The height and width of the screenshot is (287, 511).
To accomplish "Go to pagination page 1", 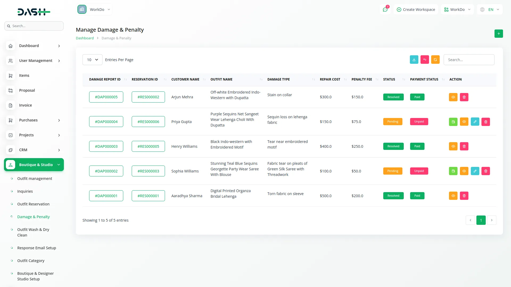I will 481,220.
